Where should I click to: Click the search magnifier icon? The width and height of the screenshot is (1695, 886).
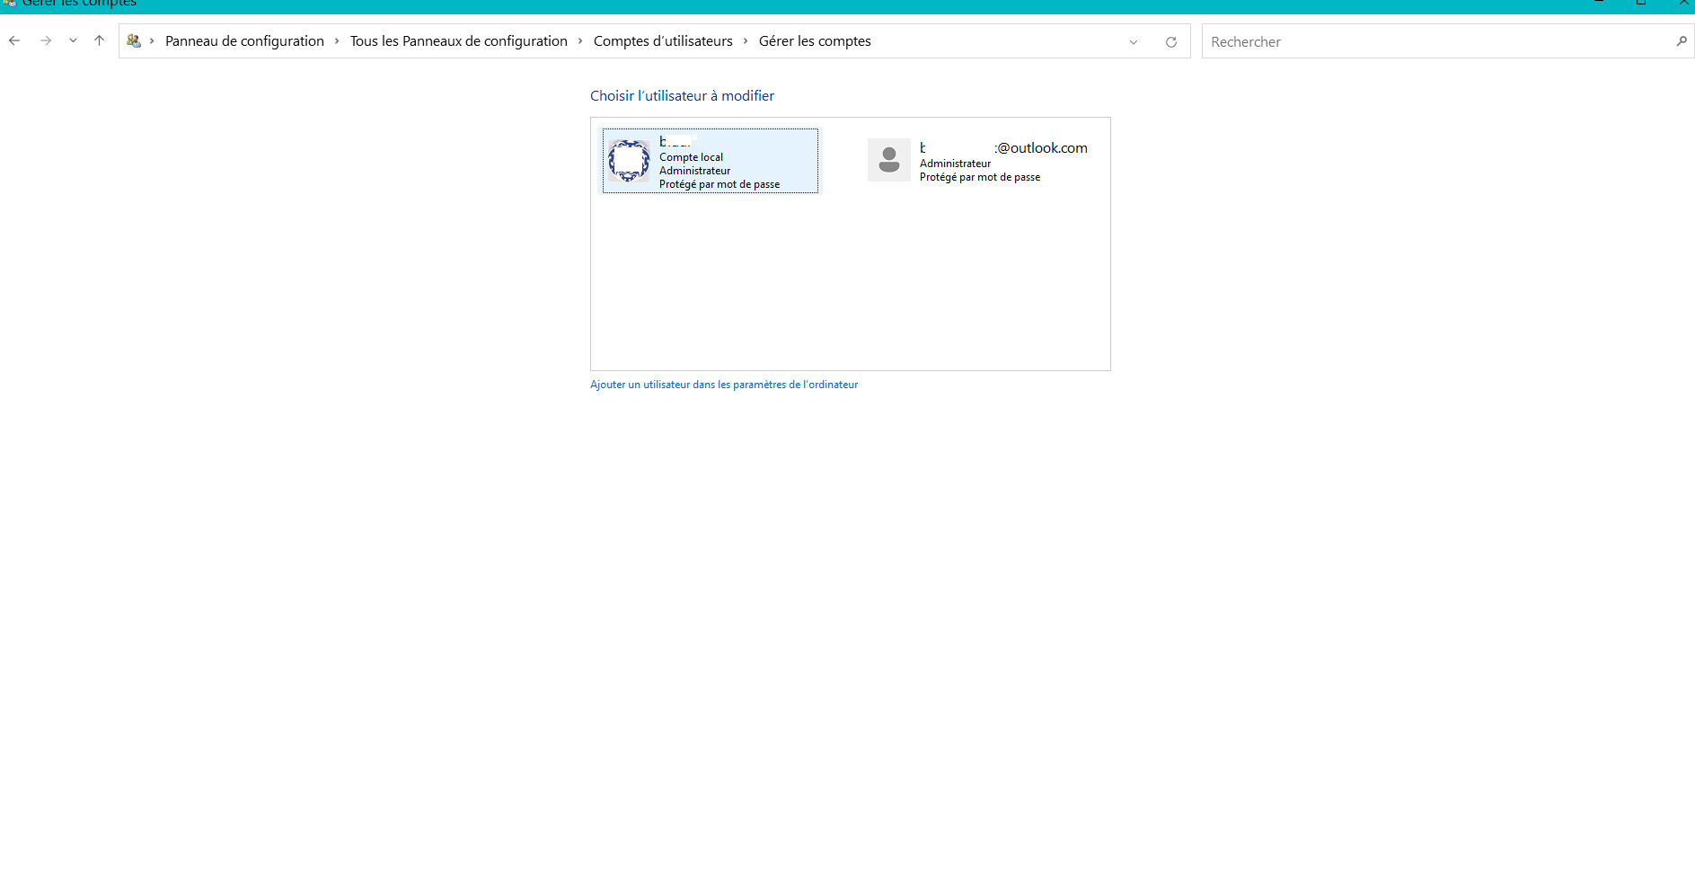(x=1682, y=41)
